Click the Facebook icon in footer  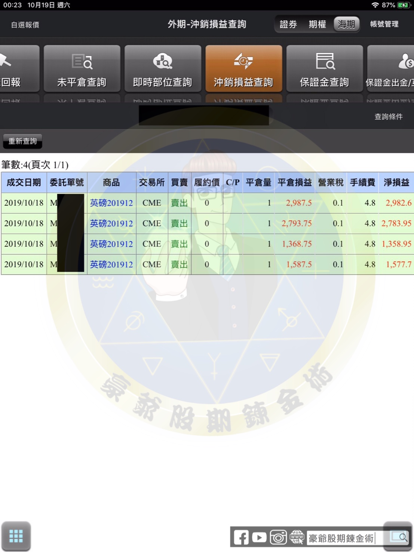(x=241, y=538)
